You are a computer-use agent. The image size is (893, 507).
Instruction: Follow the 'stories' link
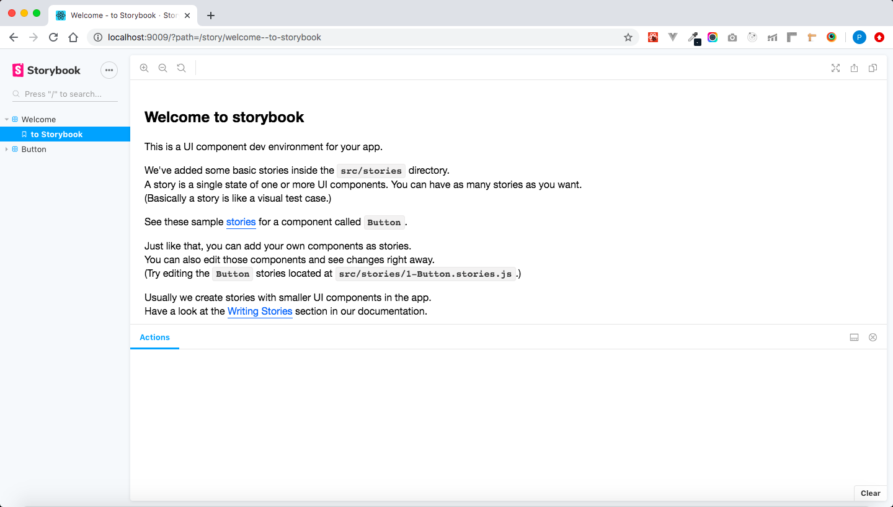[x=241, y=222]
